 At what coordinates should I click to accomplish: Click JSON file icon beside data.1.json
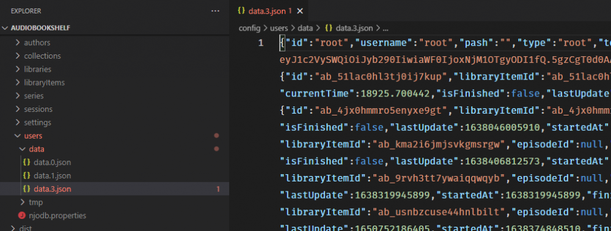(26, 175)
